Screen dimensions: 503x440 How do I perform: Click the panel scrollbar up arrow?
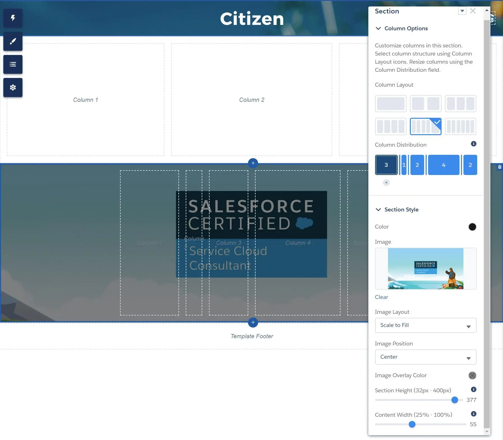pyautogui.click(x=487, y=10)
